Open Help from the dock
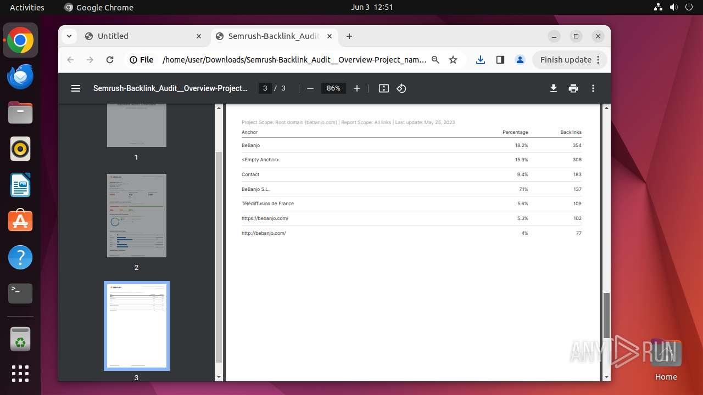This screenshot has height=395, width=703. point(20,257)
